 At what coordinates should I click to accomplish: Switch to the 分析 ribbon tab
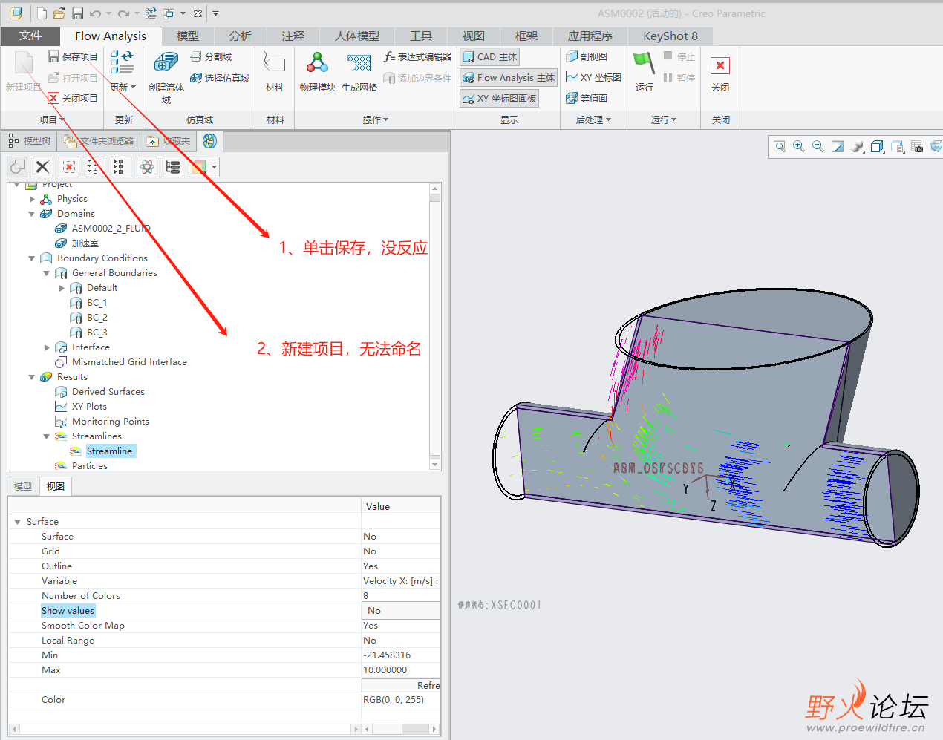click(240, 36)
